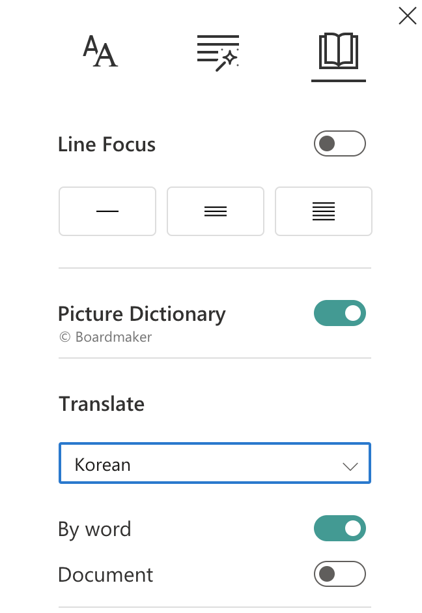The width and height of the screenshot is (422, 613).
Task: Turn off the Picture Dictionary switch
Action: (339, 314)
